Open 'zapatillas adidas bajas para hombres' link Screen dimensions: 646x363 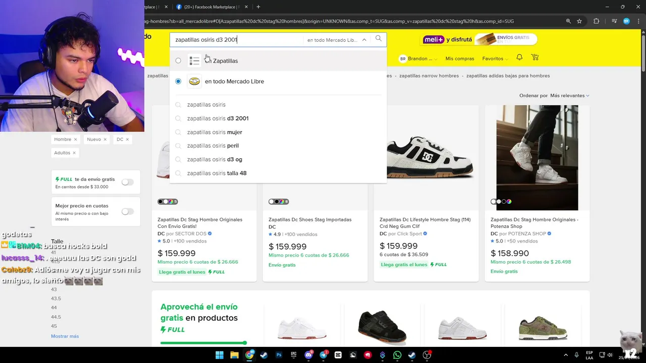click(508, 76)
